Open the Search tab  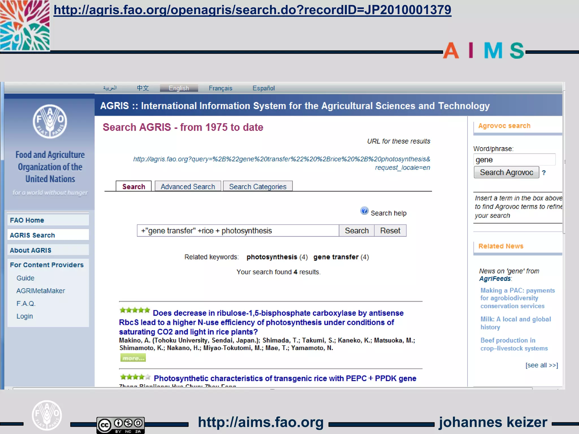click(133, 186)
